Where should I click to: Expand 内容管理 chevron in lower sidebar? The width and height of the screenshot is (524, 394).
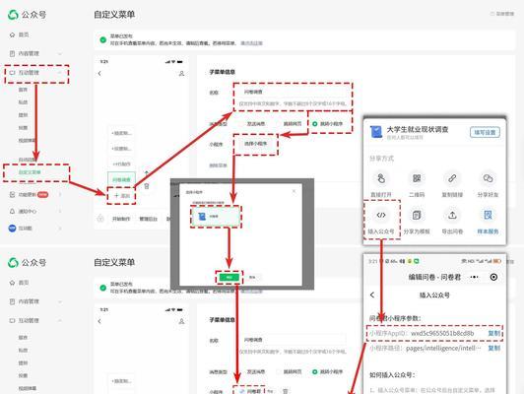pyautogui.click(x=60, y=301)
